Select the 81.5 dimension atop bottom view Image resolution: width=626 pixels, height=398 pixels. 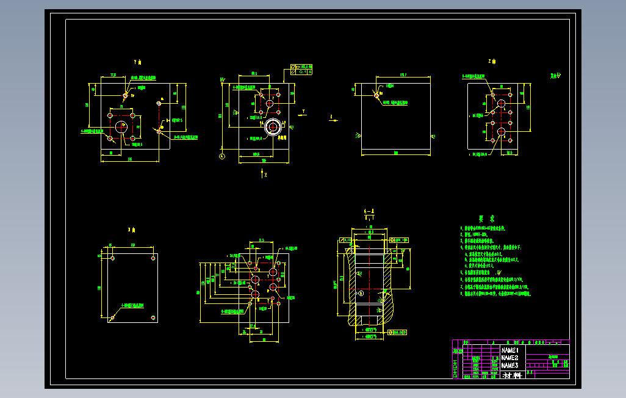(x=262, y=240)
